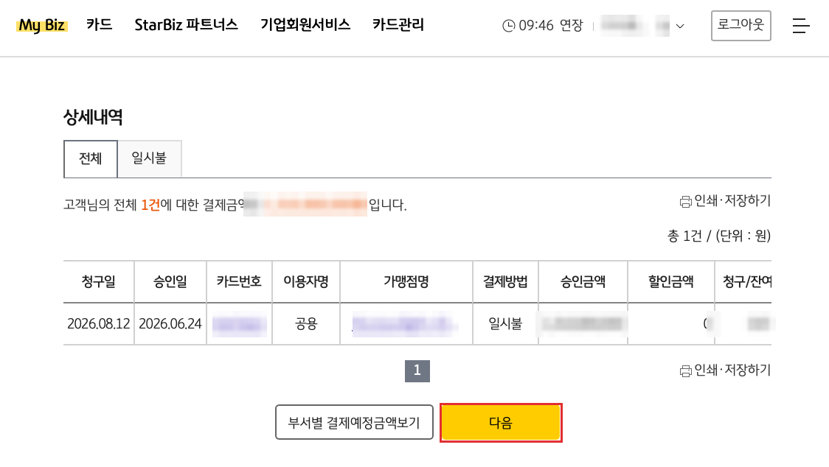Open the hamburger menu icon
829x467 pixels.
(x=800, y=25)
